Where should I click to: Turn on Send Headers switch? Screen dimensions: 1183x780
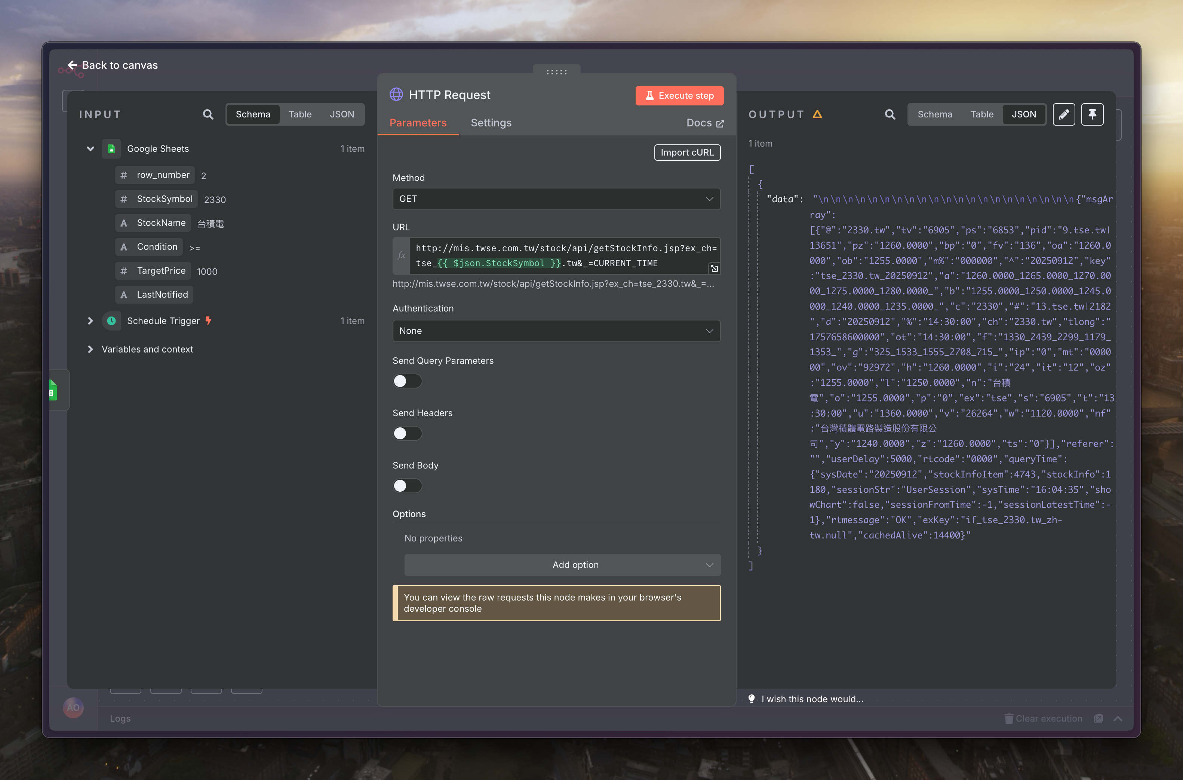pos(407,433)
